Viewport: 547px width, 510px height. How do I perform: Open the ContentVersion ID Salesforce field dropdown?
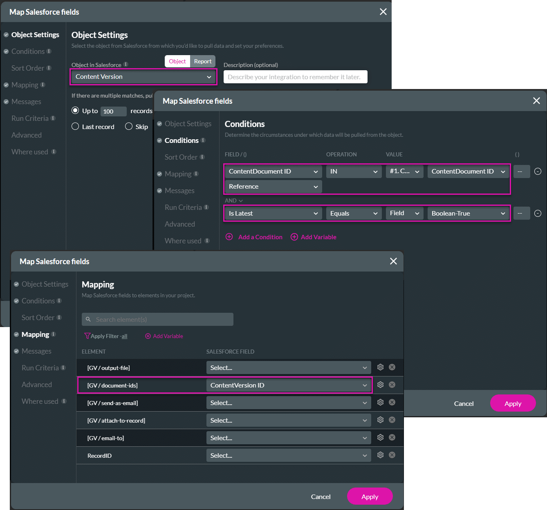tap(289, 385)
